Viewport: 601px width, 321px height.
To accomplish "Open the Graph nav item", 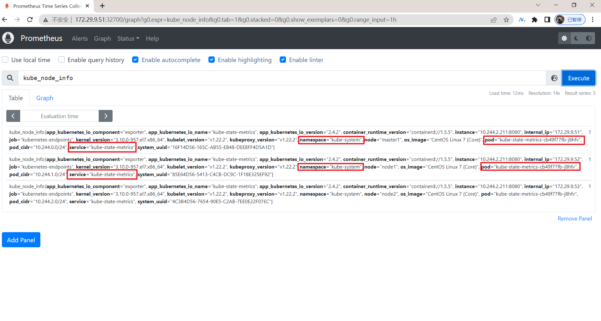I will [102, 38].
